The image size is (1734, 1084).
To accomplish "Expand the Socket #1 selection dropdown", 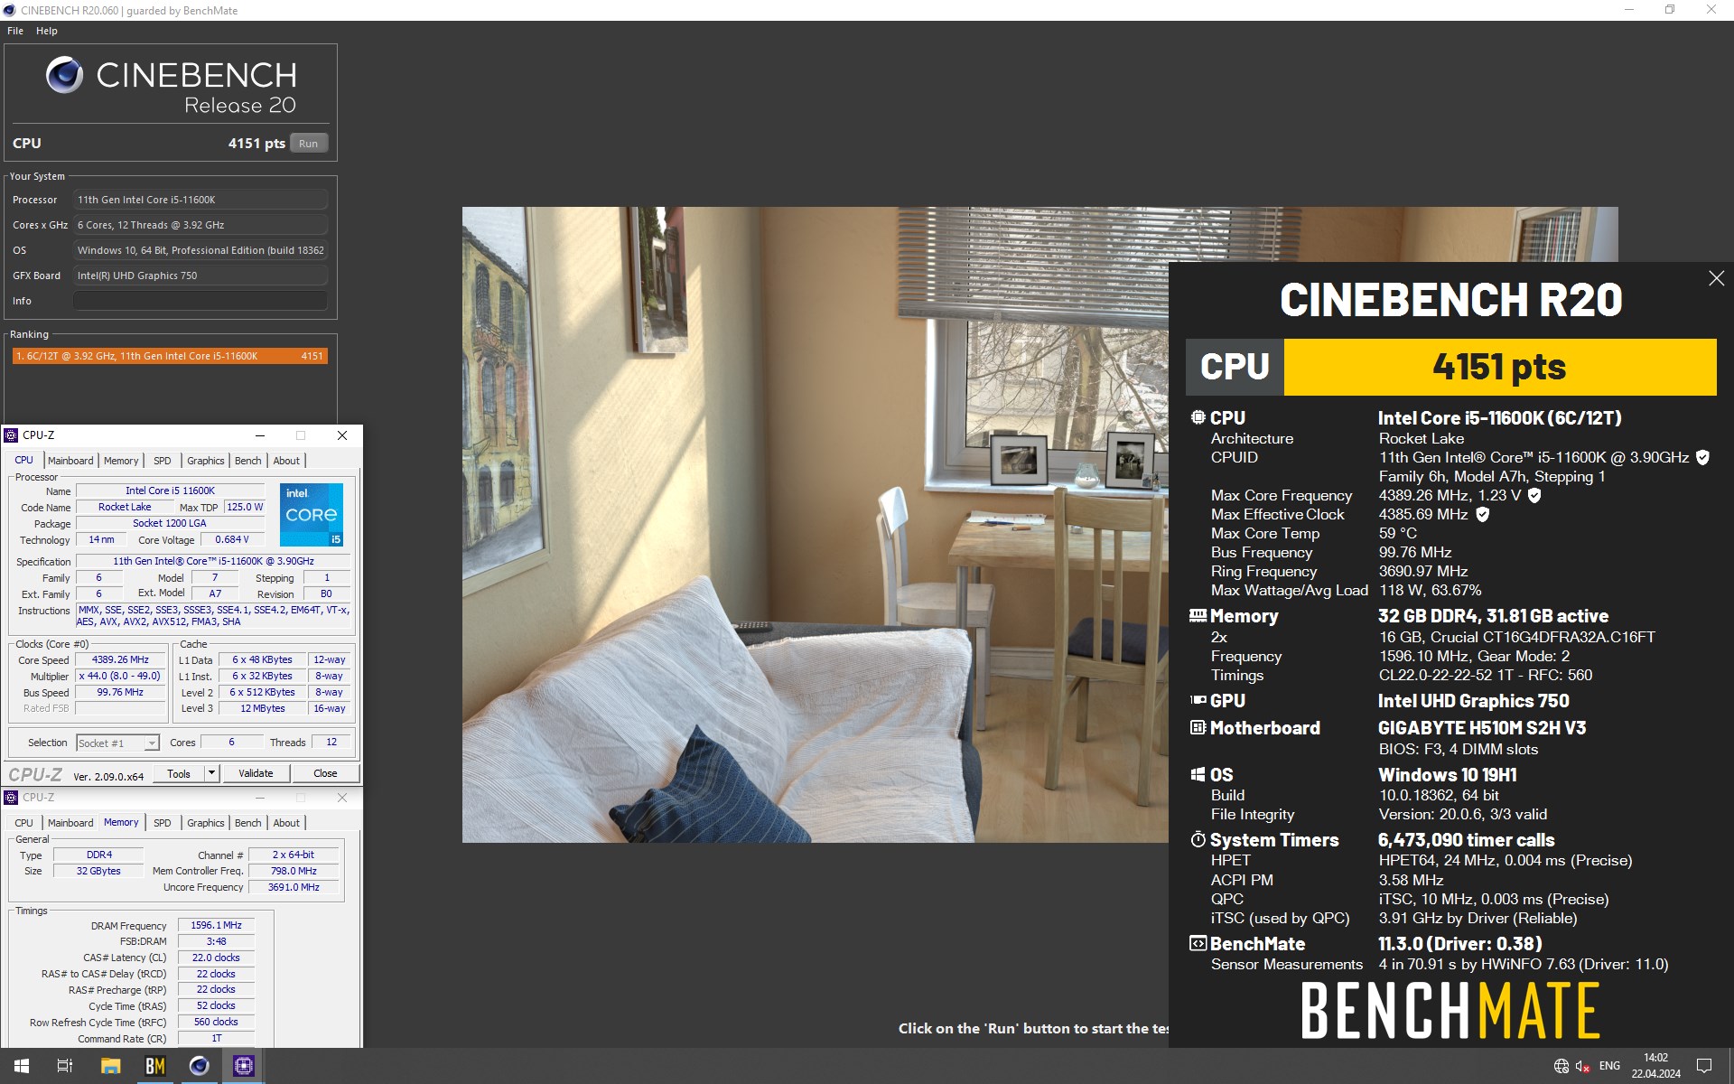I will (x=152, y=743).
